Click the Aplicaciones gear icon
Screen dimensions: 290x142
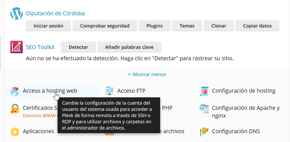(15, 132)
